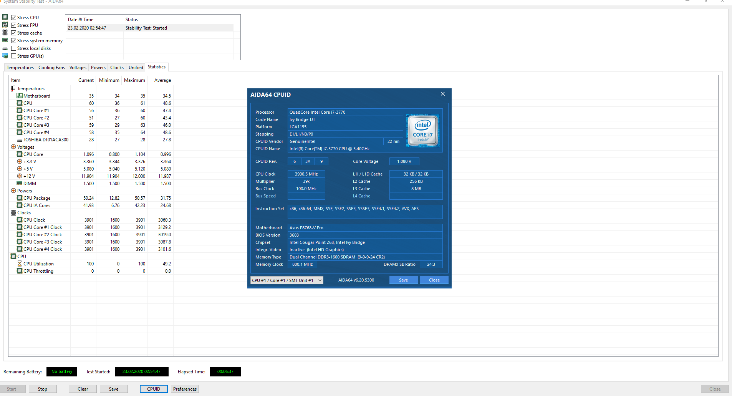The image size is (732, 396).
Task: Click the Stress system memory RAM icon
Action: pyautogui.click(x=5, y=40)
